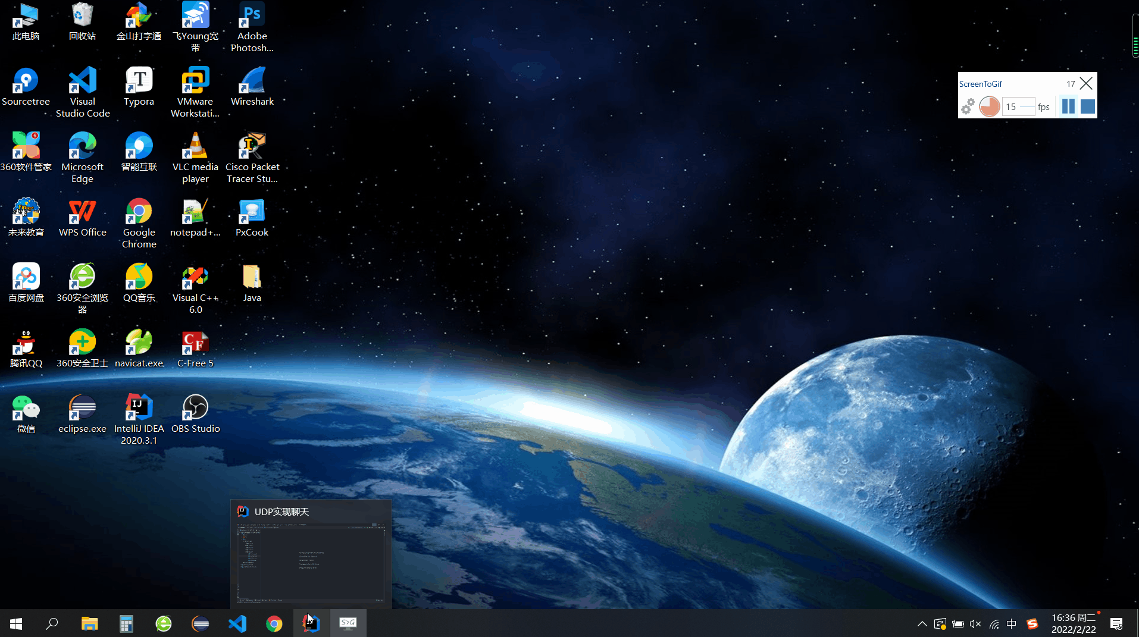The width and height of the screenshot is (1139, 637).
Task: Select the navicat.exe desktop shortcut
Action: point(139,349)
